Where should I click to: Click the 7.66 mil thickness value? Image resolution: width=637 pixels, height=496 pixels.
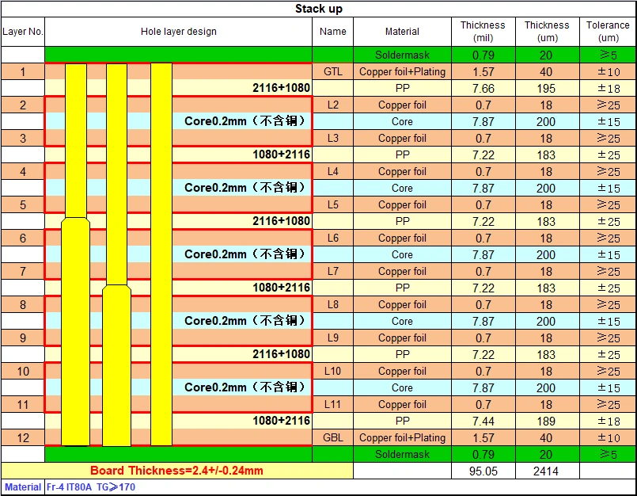483,88
